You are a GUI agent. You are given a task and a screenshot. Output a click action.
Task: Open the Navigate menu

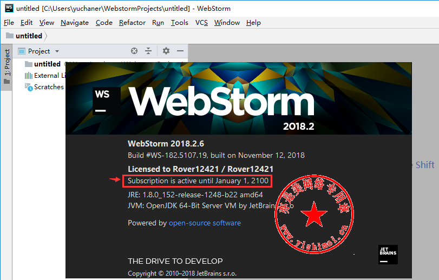click(x=75, y=23)
